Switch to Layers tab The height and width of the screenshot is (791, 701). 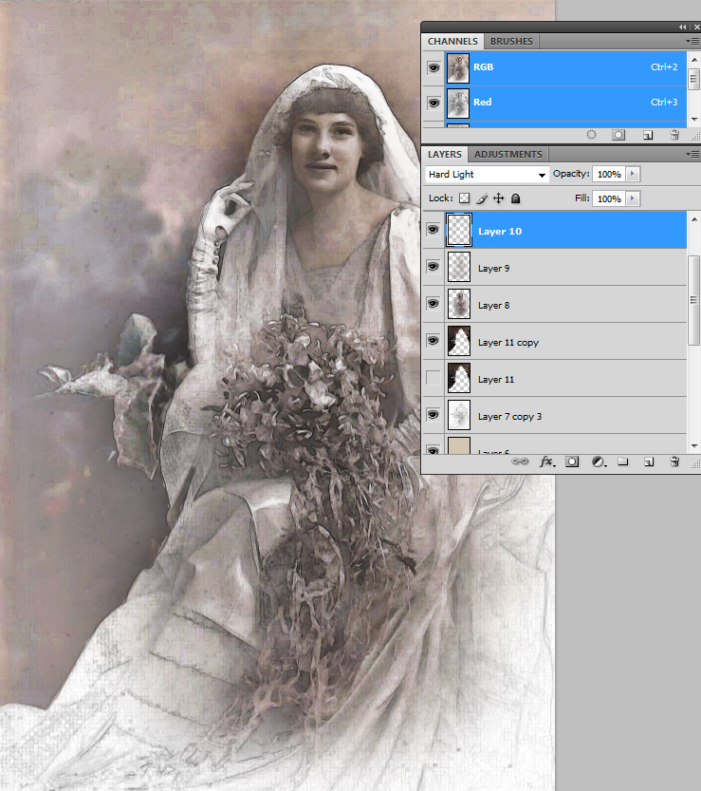tap(445, 154)
